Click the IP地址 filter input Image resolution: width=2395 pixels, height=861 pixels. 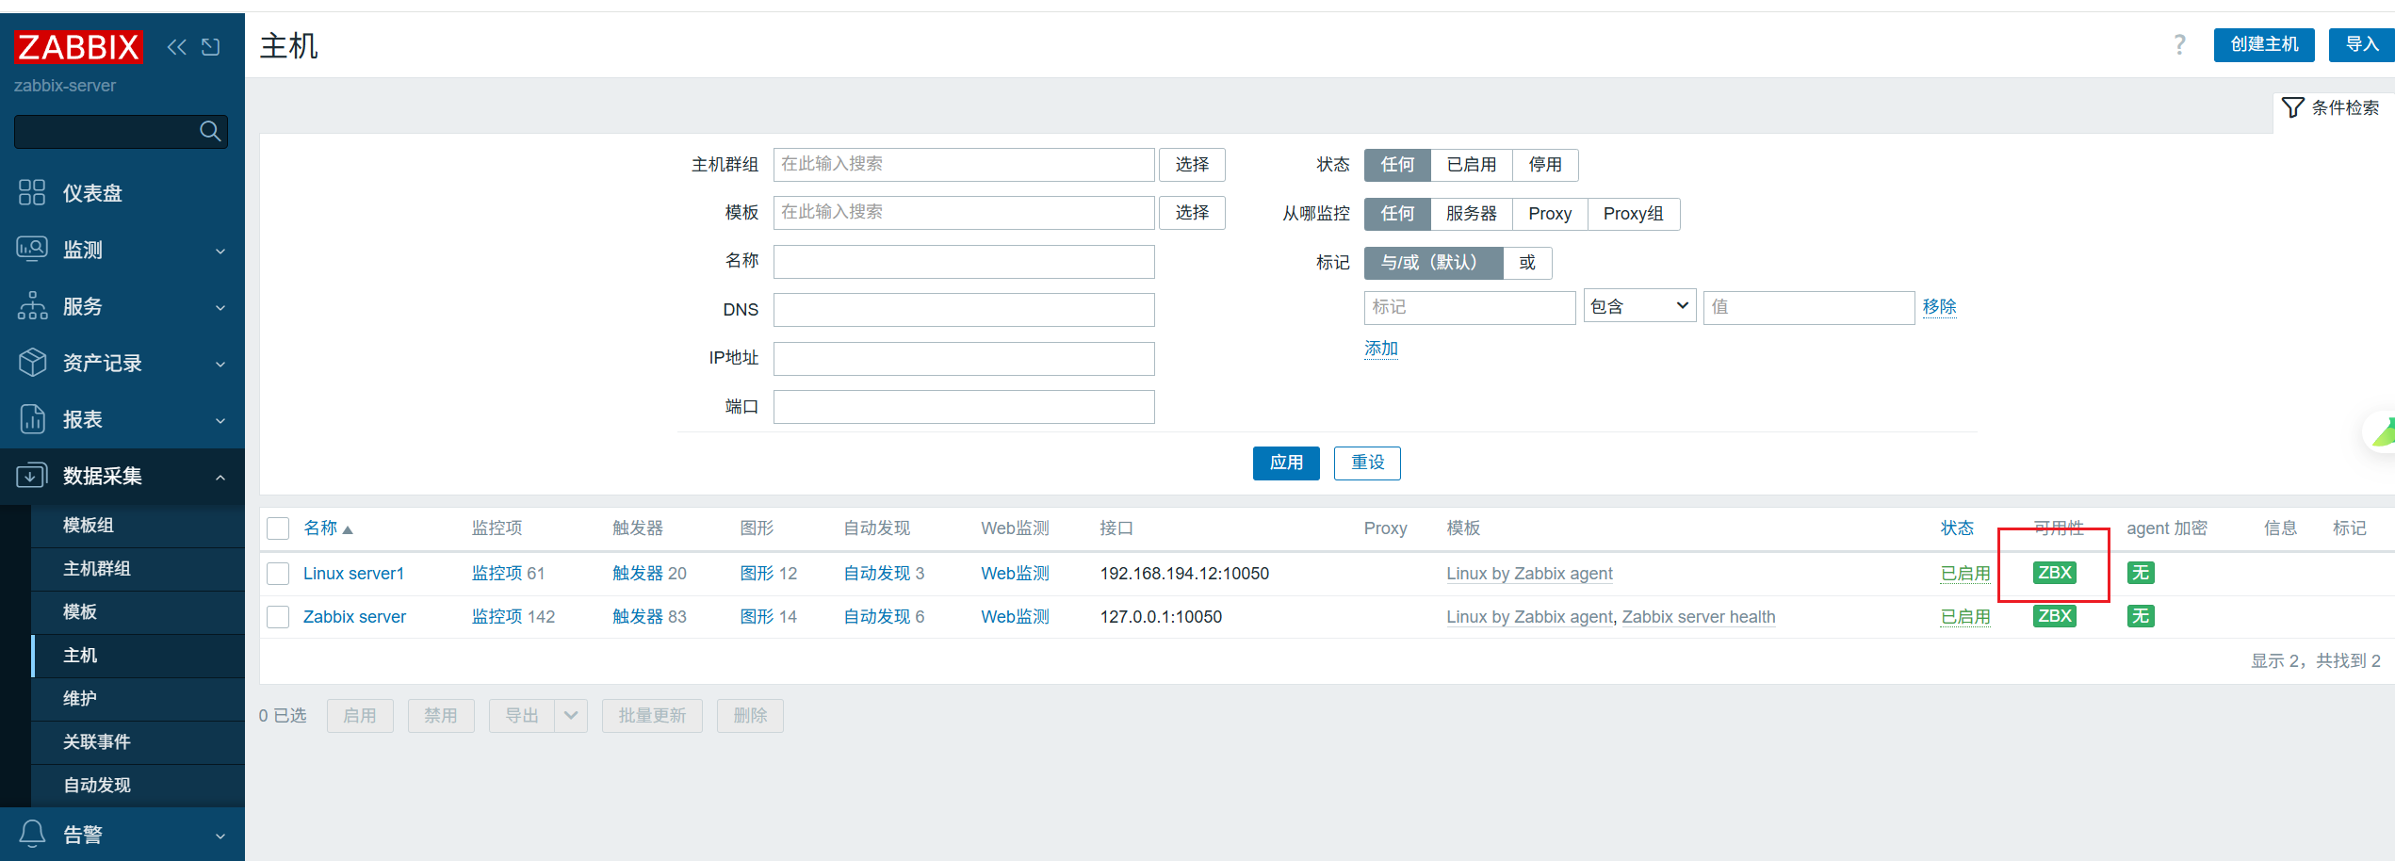[964, 358]
